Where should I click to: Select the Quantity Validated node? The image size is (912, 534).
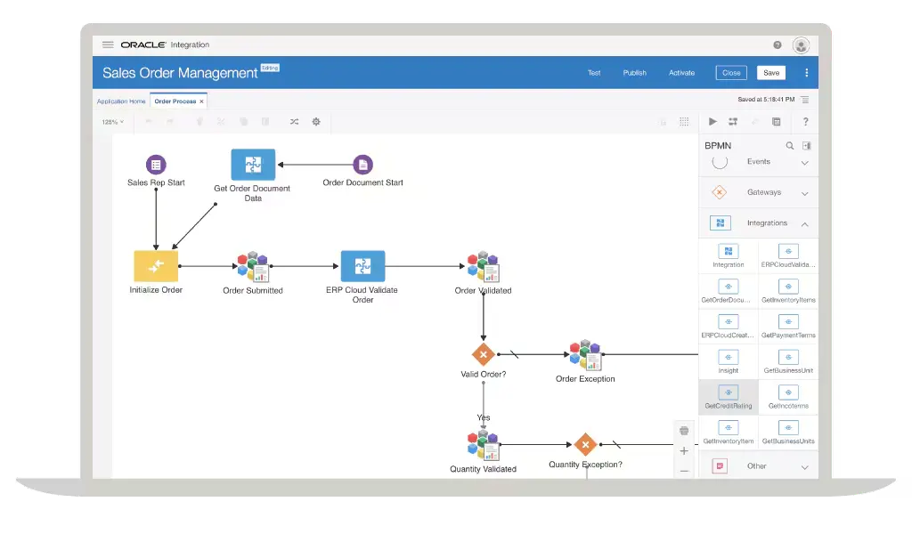point(484,445)
